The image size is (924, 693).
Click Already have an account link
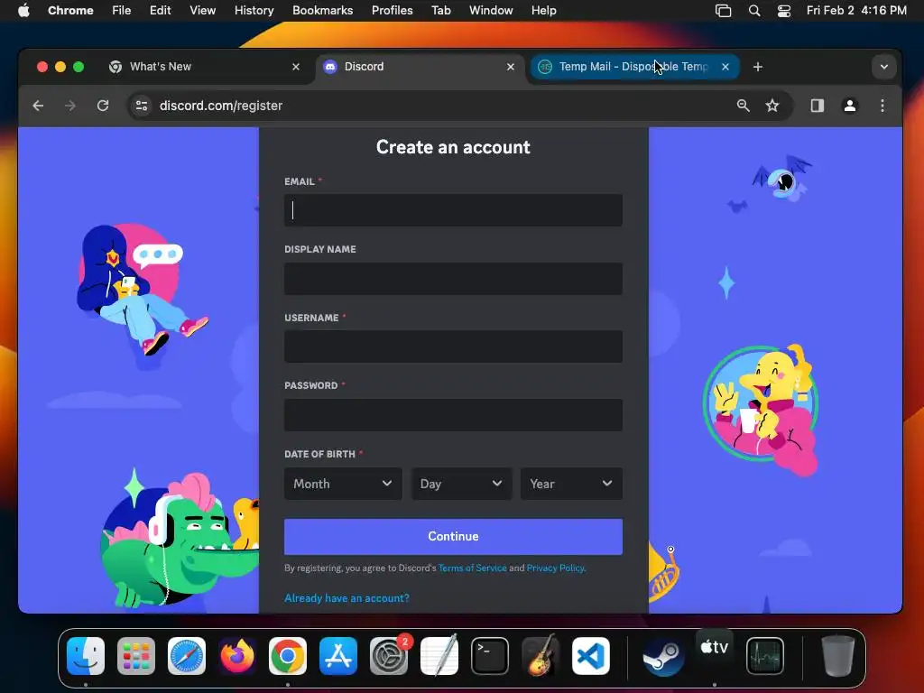pyautogui.click(x=346, y=598)
